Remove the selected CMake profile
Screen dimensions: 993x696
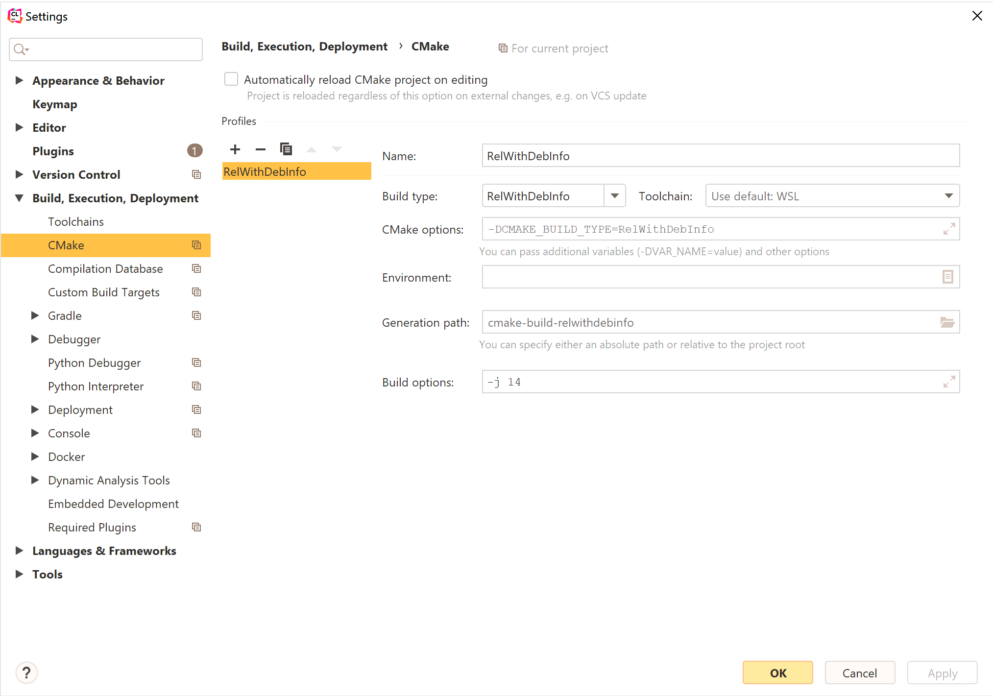tap(261, 149)
